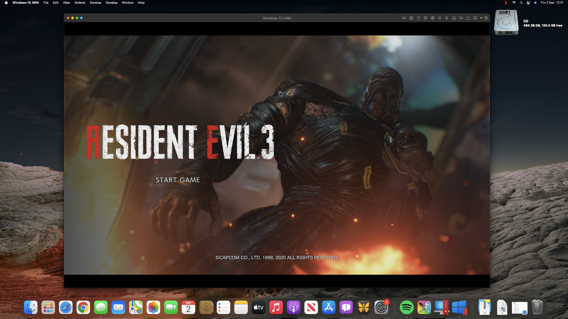
Task: Open the File menu
Action: pos(46,2)
